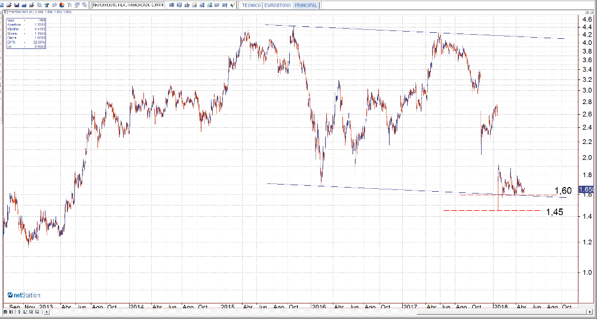Switch to the TECNICO tab

251,5
